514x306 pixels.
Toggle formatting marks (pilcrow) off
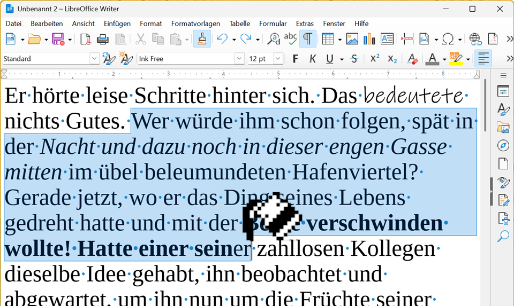click(307, 39)
